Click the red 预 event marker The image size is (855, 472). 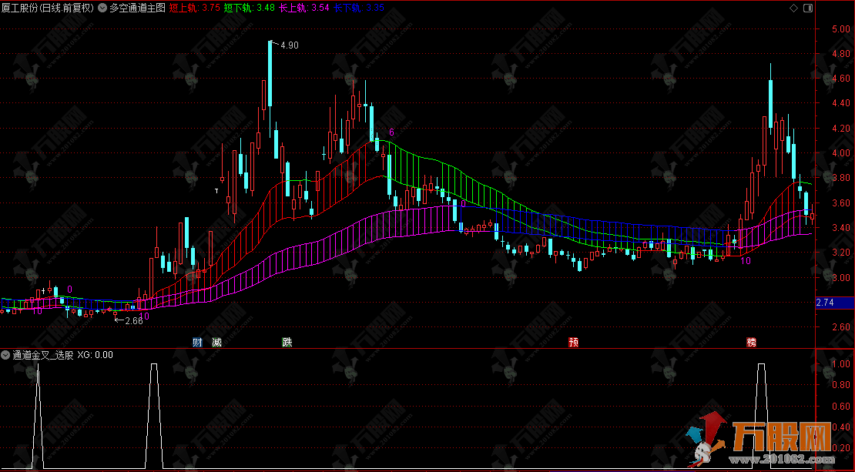[573, 342]
